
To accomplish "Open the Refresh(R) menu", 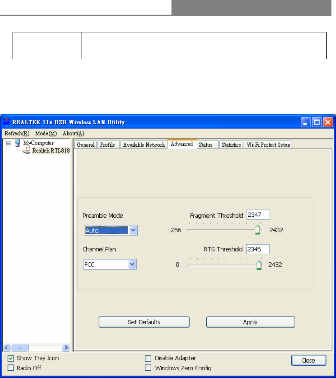I will [17, 133].
